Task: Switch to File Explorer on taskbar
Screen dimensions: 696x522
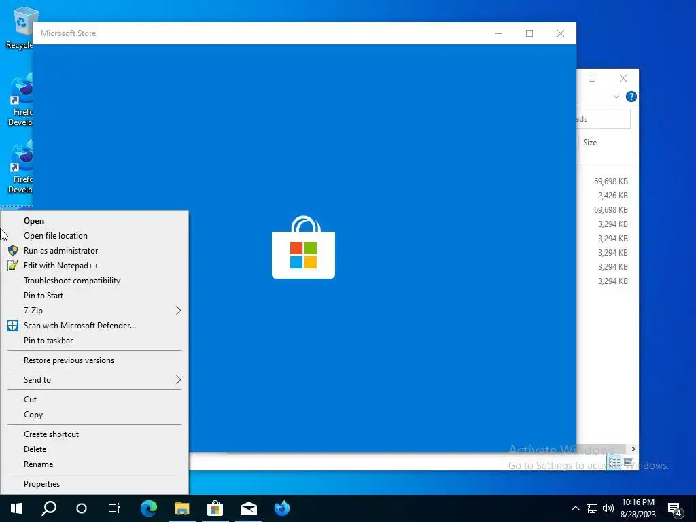Action: (182, 508)
